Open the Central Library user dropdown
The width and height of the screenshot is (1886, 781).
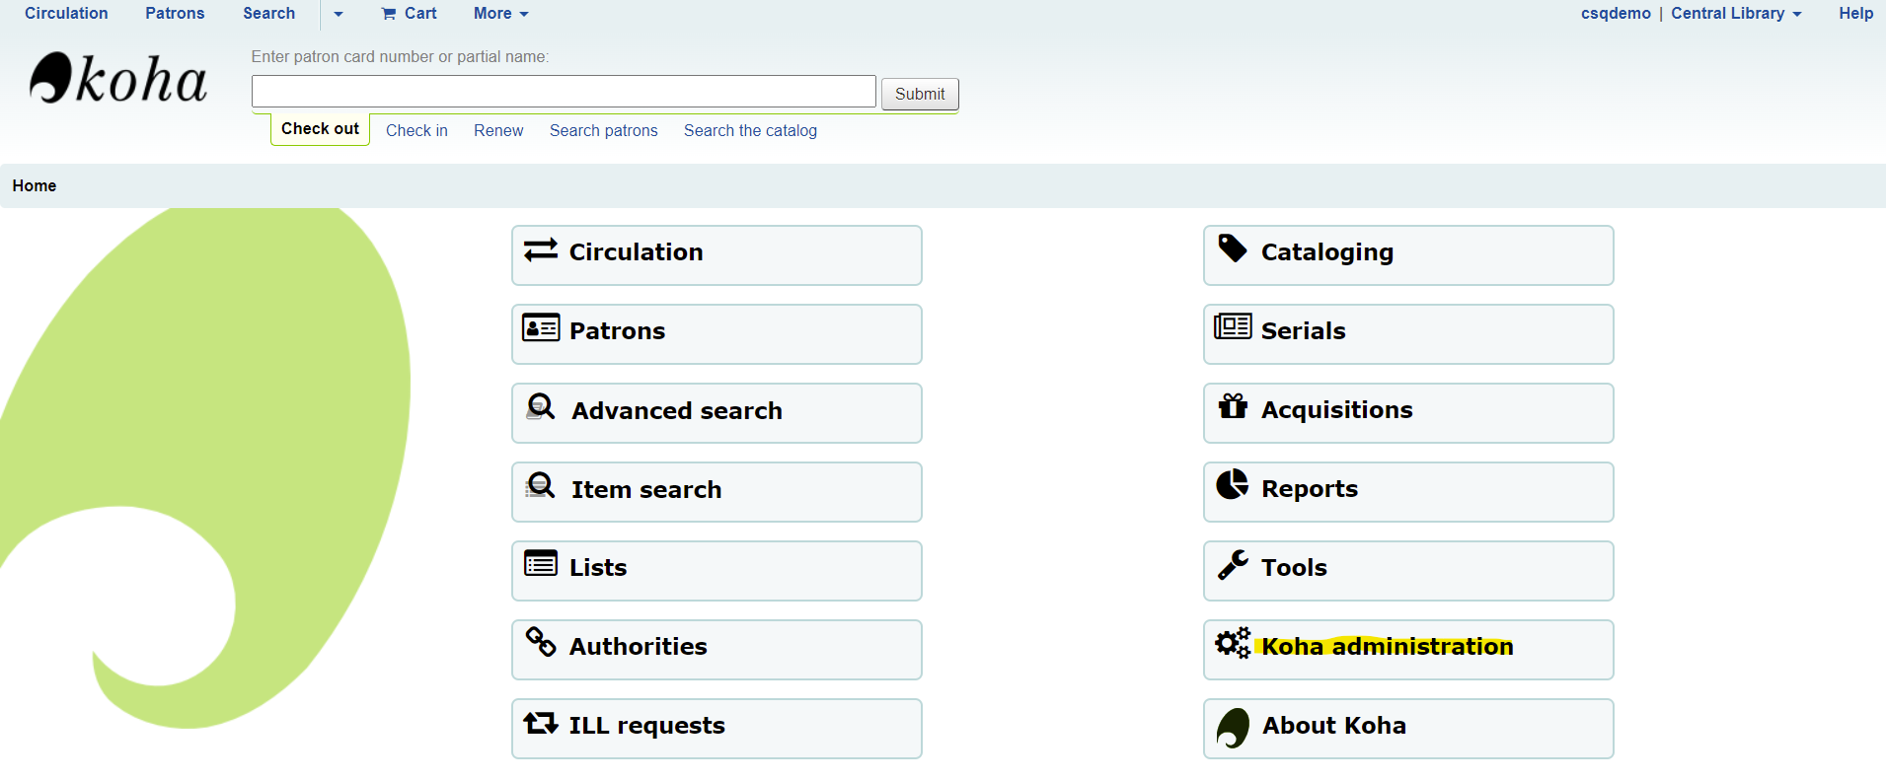coord(1736,14)
